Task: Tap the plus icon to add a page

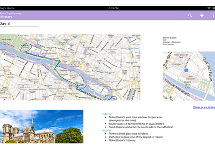Action: [x=202, y=15]
